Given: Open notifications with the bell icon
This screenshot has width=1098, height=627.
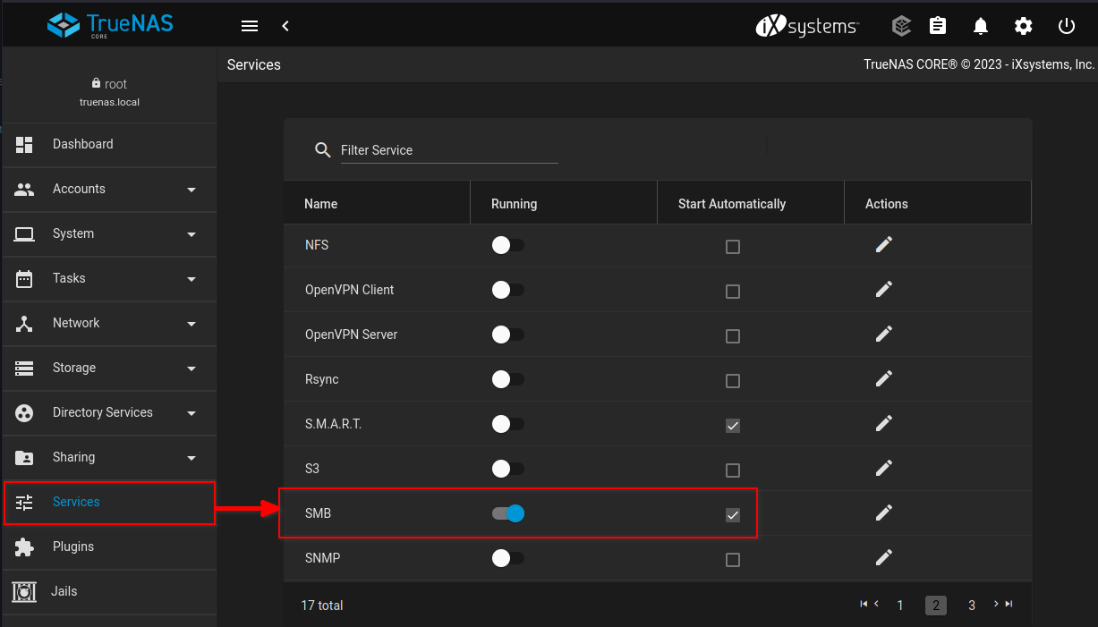Looking at the screenshot, I should coord(980,26).
